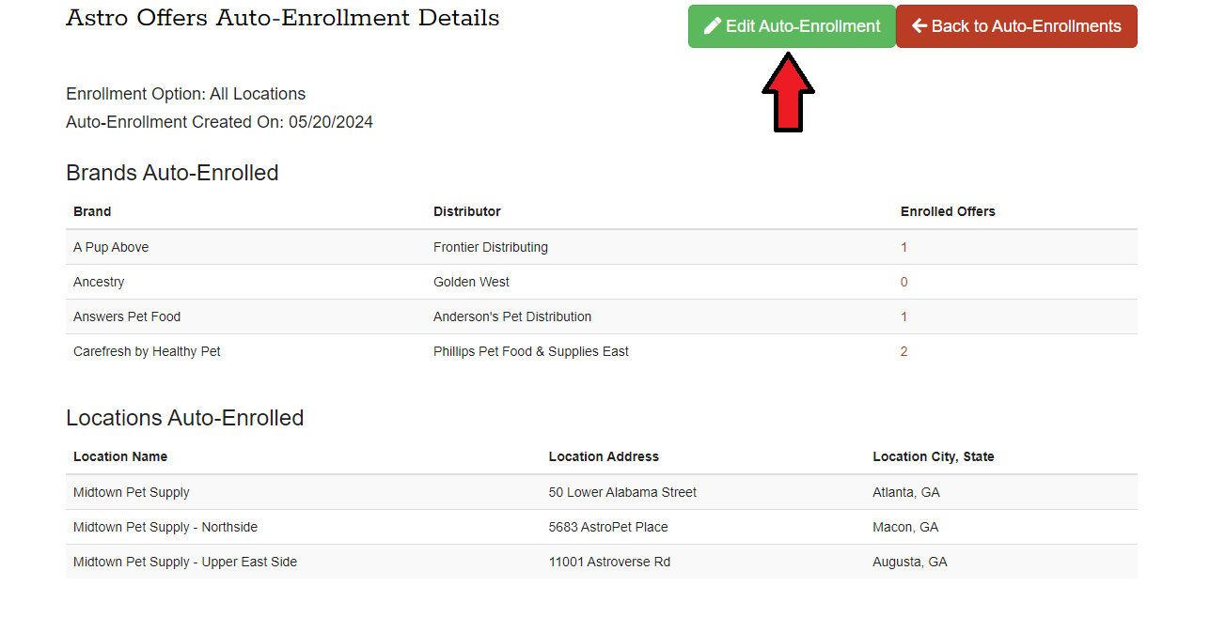Select Midtown Pet Supply - Northside location
This screenshot has width=1210, height=617.
(x=165, y=527)
